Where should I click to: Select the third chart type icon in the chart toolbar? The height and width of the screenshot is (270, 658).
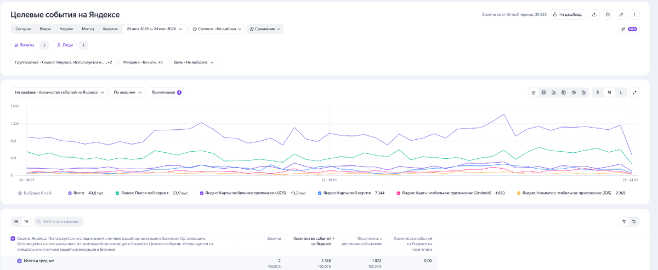(554, 93)
